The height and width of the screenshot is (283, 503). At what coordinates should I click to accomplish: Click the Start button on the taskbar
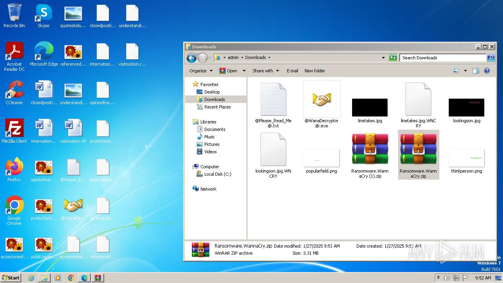point(11,277)
